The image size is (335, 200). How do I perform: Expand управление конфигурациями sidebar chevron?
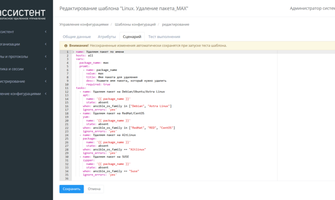[45, 93]
